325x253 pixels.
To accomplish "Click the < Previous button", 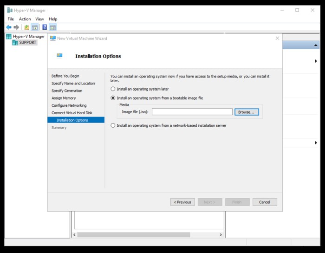I will pyautogui.click(x=182, y=202).
